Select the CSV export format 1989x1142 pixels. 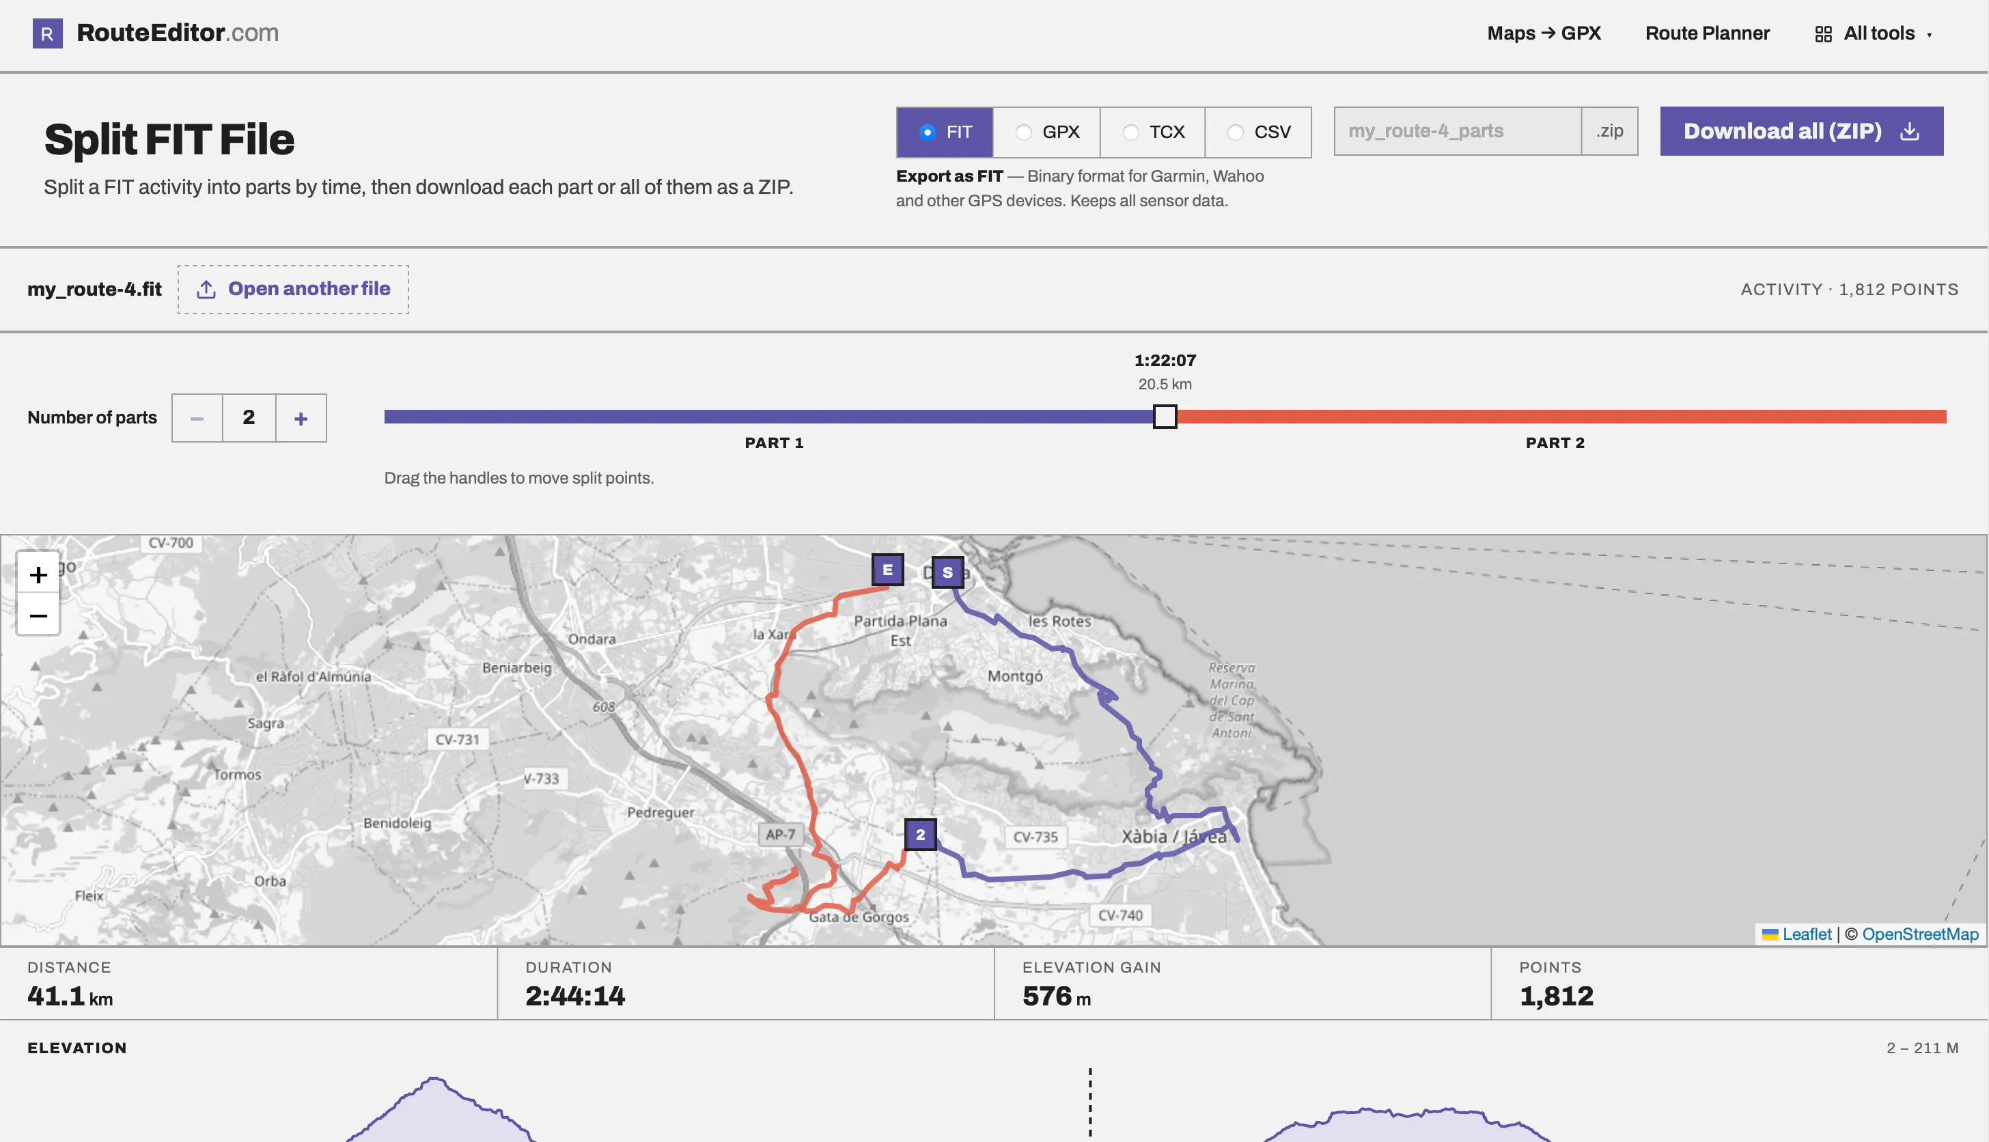tap(1258, 132)
